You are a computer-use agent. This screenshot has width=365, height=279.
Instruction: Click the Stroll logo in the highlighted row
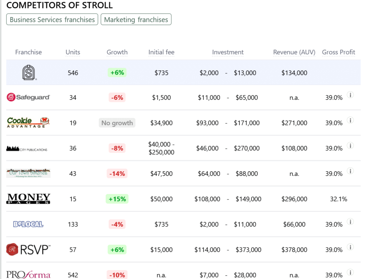coord(29,73)
